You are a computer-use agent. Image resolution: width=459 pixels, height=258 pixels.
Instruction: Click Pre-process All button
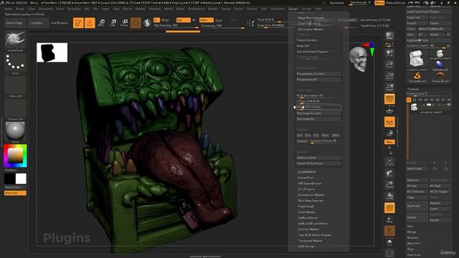pos(318,80)
